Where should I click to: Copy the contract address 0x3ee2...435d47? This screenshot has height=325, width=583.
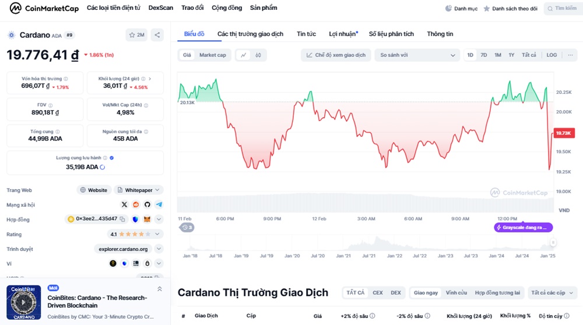pos(121,220)
